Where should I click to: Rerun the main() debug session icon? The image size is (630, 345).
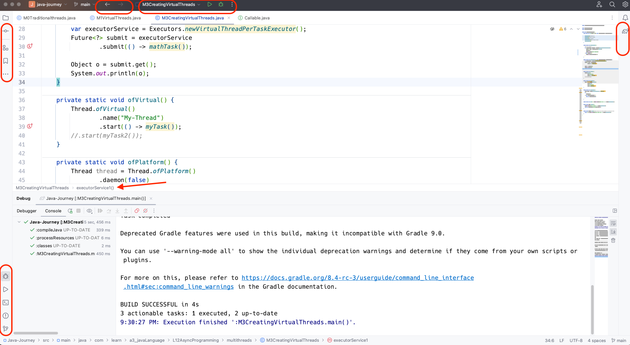[70, 211]
